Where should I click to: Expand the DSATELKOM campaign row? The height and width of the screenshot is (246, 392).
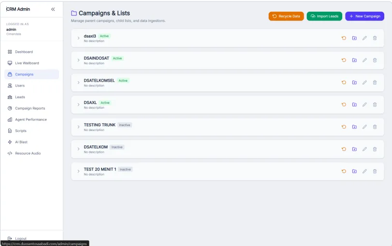[x=78, y=149]
